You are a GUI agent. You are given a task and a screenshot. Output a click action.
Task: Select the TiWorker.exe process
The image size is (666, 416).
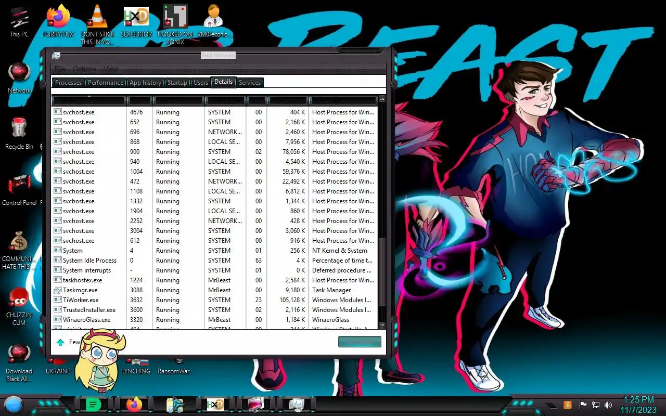click(x=214, y=300)
